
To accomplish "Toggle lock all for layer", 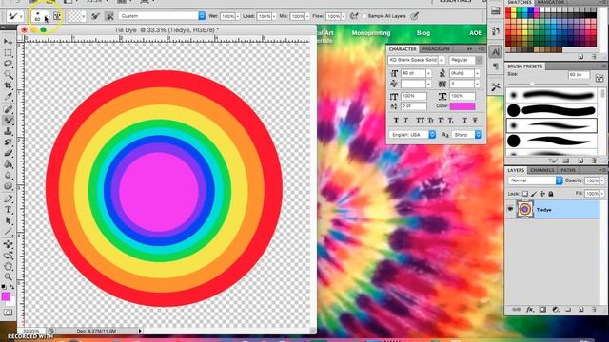I will [551, 194].
